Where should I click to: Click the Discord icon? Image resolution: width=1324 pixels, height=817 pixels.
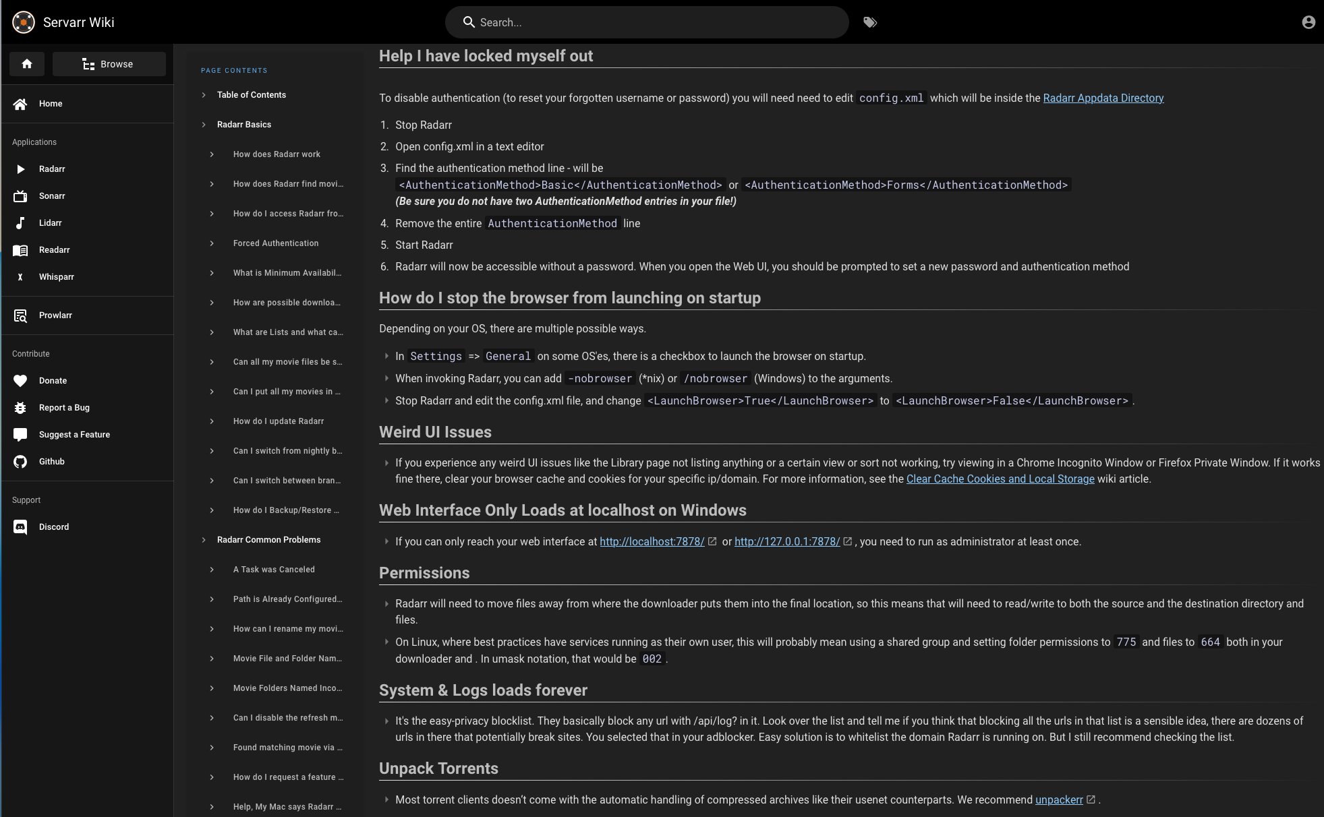click(20, 527)
